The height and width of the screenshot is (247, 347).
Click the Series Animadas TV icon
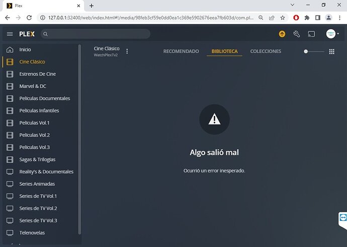[10, 184]
